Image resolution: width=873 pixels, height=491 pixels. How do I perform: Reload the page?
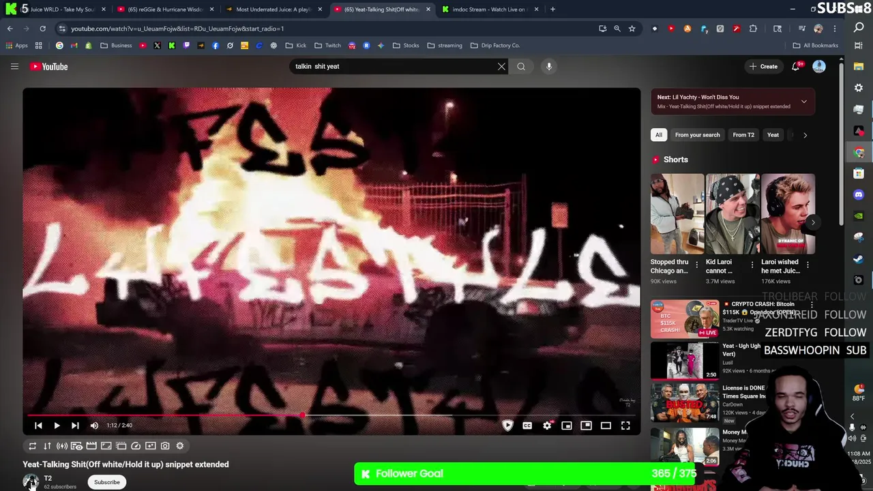coord(42,29)
